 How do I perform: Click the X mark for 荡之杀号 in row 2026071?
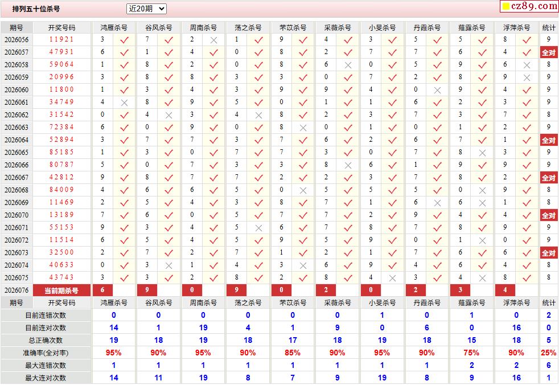[x=258, y=228]
